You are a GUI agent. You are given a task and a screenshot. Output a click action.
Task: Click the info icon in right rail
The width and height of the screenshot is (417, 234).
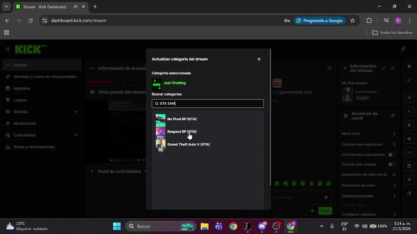(409, 66)
